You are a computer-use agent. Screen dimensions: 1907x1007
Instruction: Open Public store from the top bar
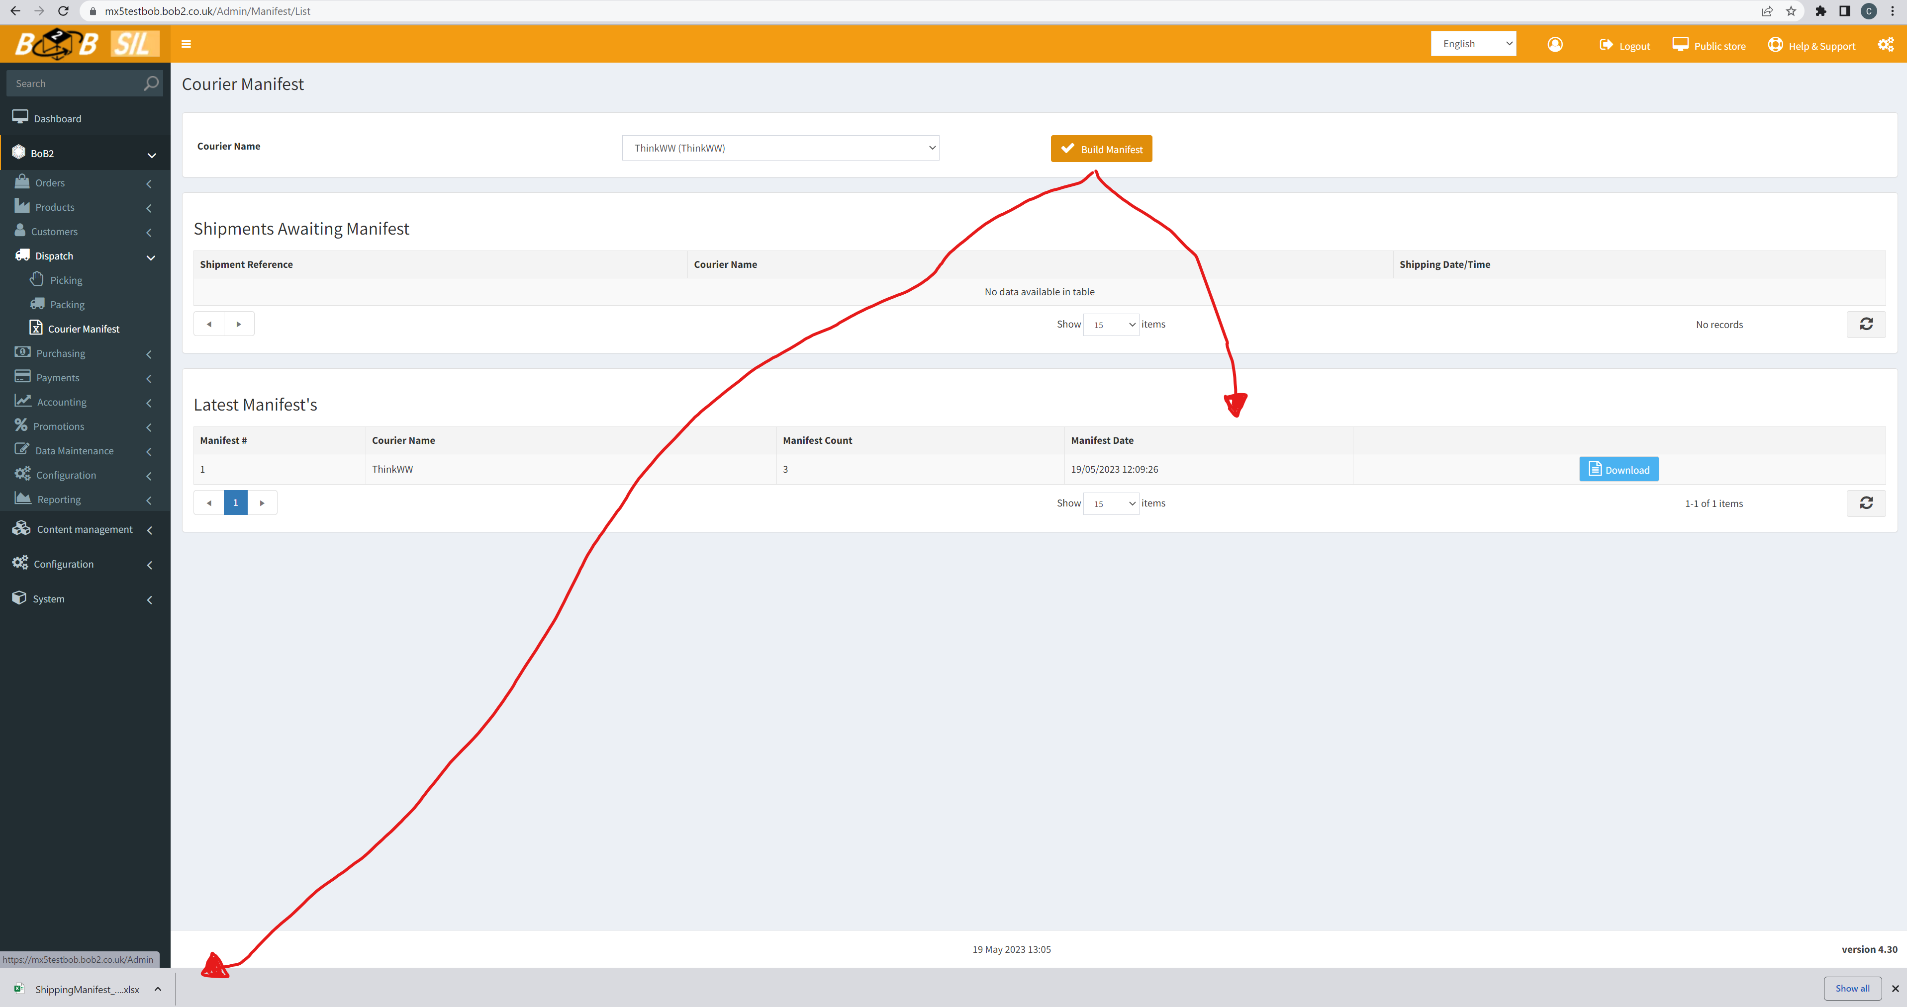[x=1709, y=45]
